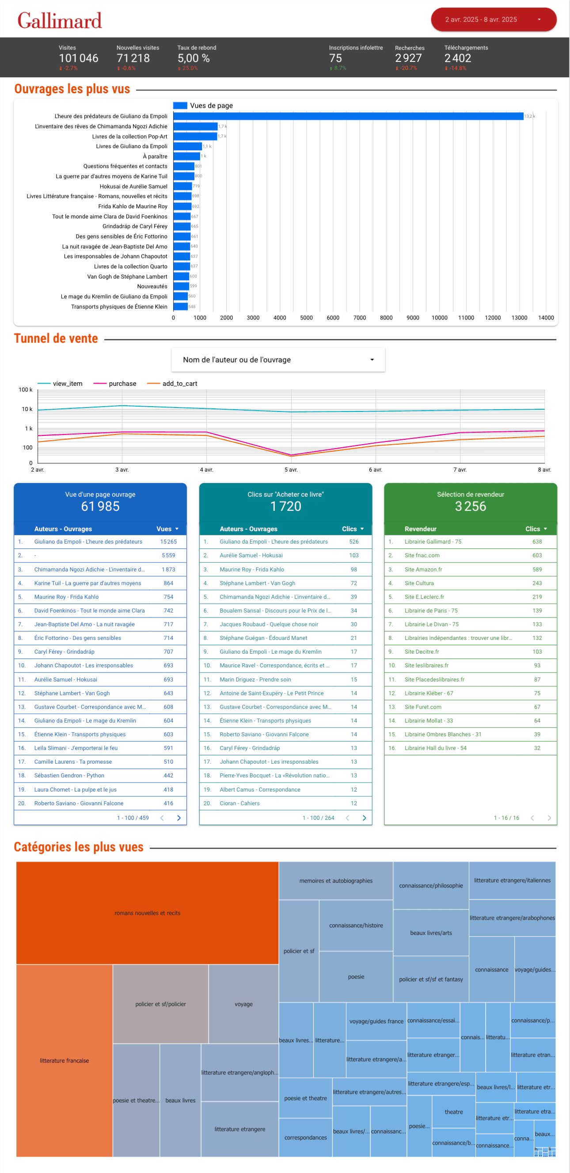Sort by Vues column arrow in page views table
The width and height of the screenshot is (570, 1173).
177,529
